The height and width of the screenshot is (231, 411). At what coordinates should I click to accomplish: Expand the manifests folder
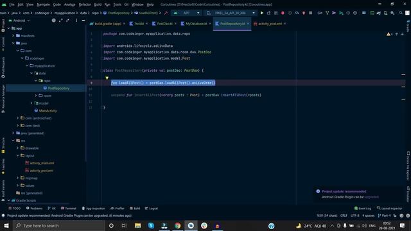[x=13, y=36]
